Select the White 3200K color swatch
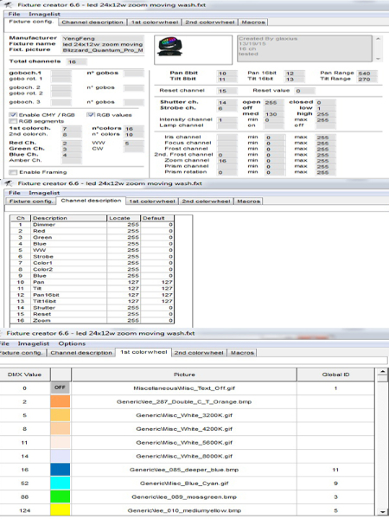 [61, 415]
